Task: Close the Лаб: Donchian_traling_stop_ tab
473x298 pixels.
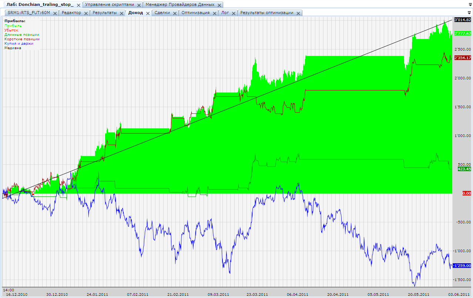Action: [x=78, y=5]
